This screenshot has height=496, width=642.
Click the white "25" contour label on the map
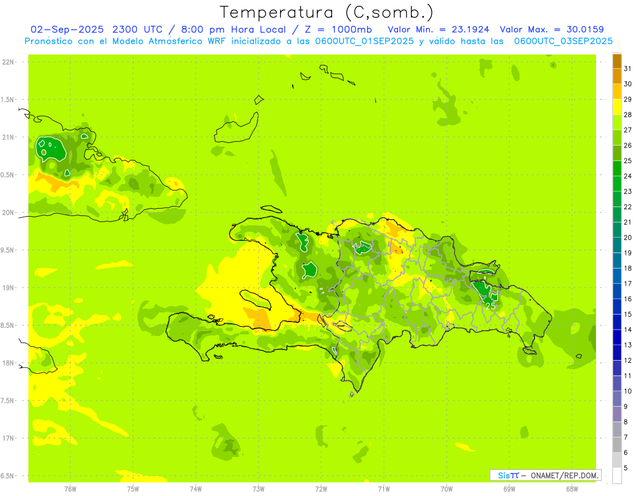pyautogui.click(x=490, y=306)
